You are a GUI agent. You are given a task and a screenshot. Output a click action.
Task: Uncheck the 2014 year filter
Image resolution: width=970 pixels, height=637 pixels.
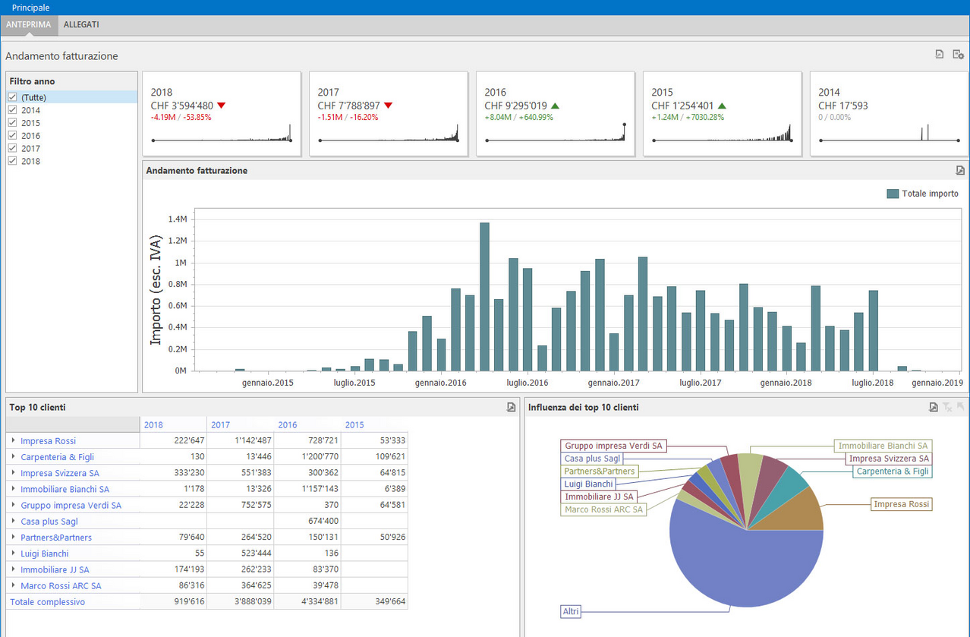coord(12,110)
